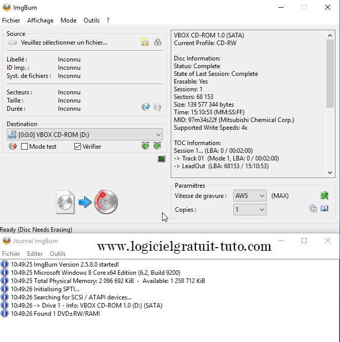Open the Destination drive dropdown
This screenshot has height=342, width=340.
[x=85, y=134]
